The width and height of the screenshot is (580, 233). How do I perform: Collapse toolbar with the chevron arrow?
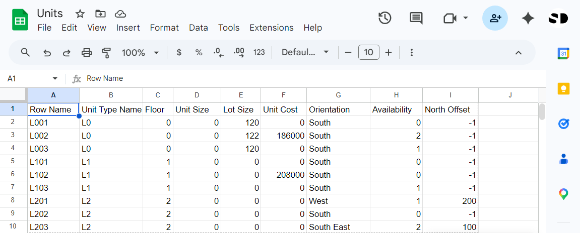coord(518,53)
